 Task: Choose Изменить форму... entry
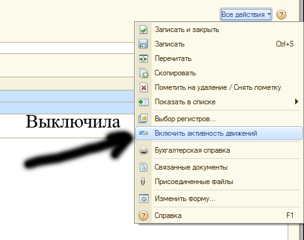click(218, 199)
